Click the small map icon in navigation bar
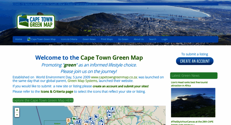 29,39
